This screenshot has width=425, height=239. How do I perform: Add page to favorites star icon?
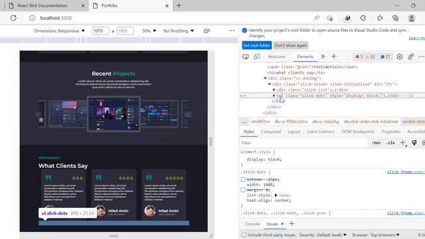[329, 18]
